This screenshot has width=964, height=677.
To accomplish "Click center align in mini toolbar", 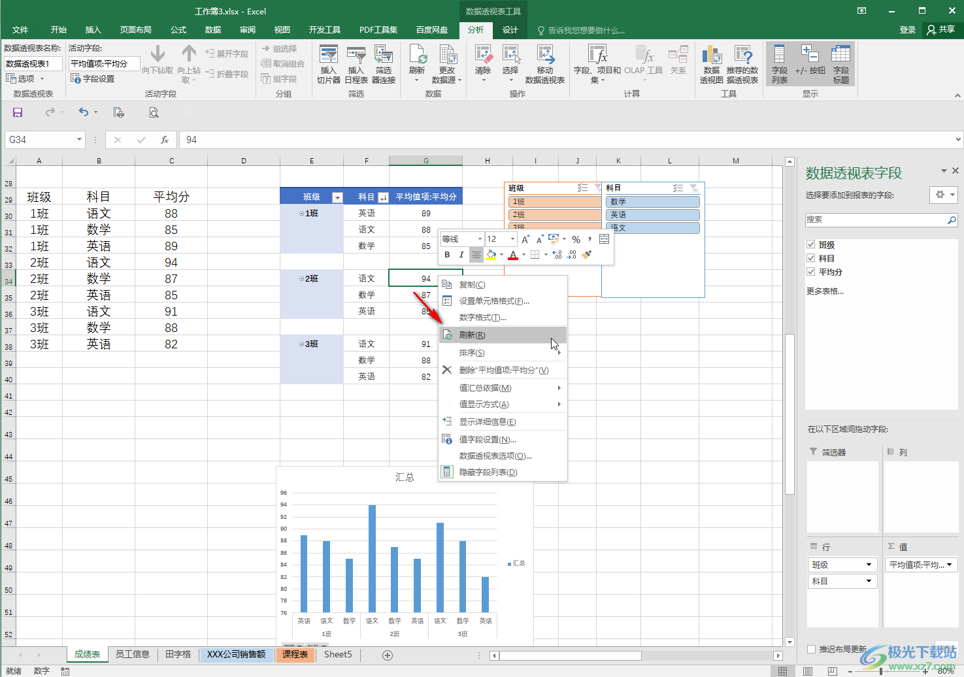I will (476, 255).
